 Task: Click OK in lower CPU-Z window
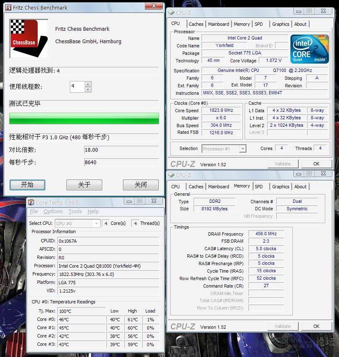pyautogui.click(x=316, y=326)
